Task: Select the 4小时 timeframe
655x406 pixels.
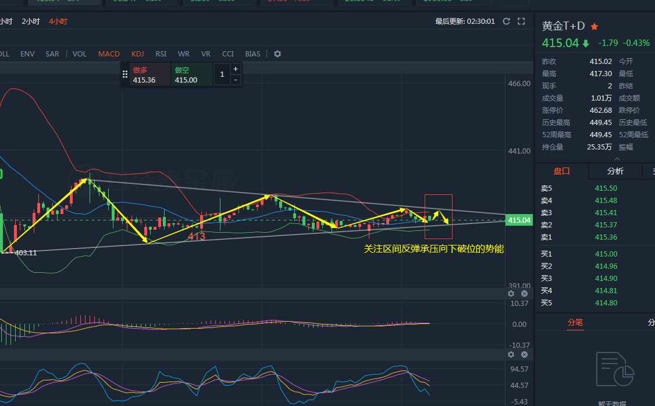Action: 58,22
